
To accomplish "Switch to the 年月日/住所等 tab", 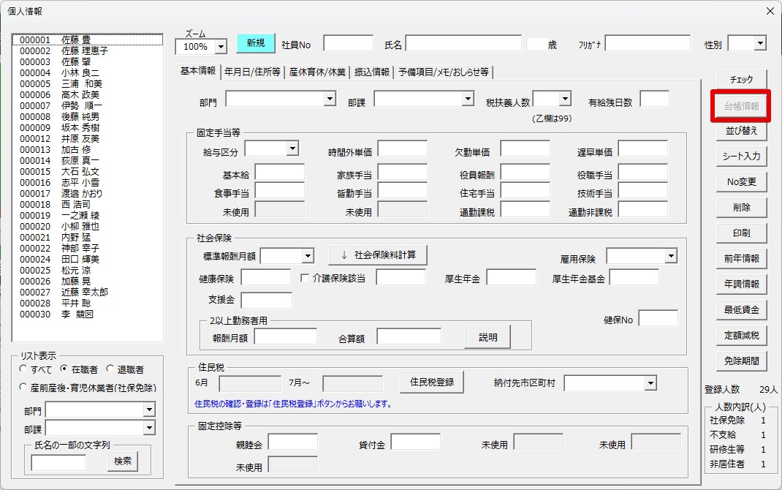I will [x=252, y=72].
